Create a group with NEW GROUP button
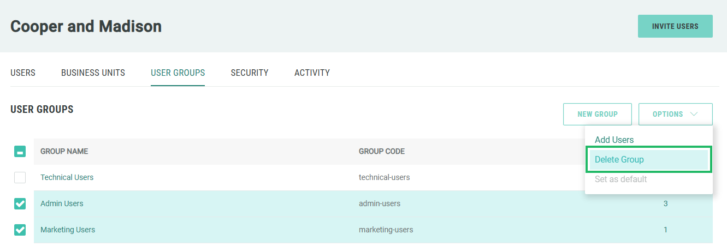This screenshot has height=246, width=727. [x=597, y=114]
